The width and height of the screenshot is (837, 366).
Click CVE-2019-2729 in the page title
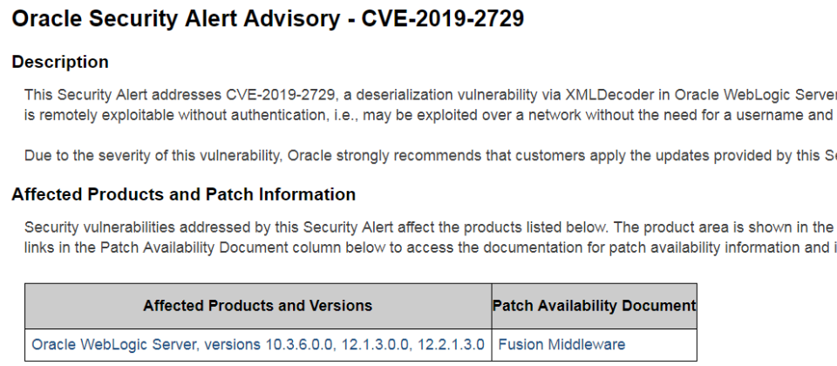(x=443, y=18)
